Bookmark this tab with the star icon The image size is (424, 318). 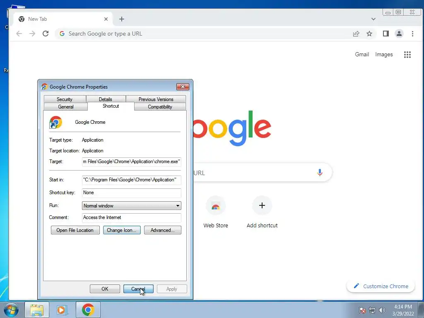tap(369, 34)
